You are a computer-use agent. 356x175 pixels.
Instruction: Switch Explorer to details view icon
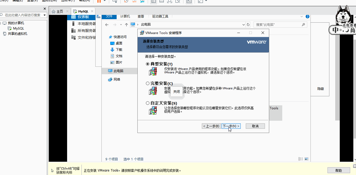(x=301, y=159)
